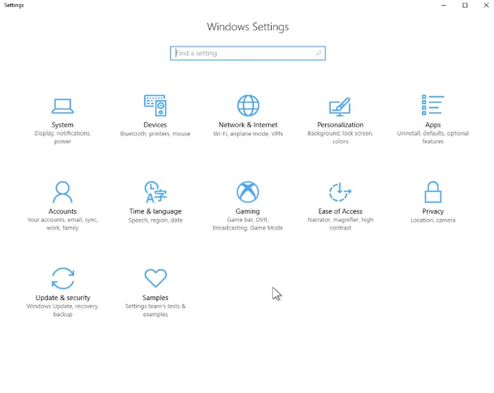Image resolution: width=494 pixels, height=393 pixels.
Task: Select the Update & security label
Action: [x=63, y=298]
